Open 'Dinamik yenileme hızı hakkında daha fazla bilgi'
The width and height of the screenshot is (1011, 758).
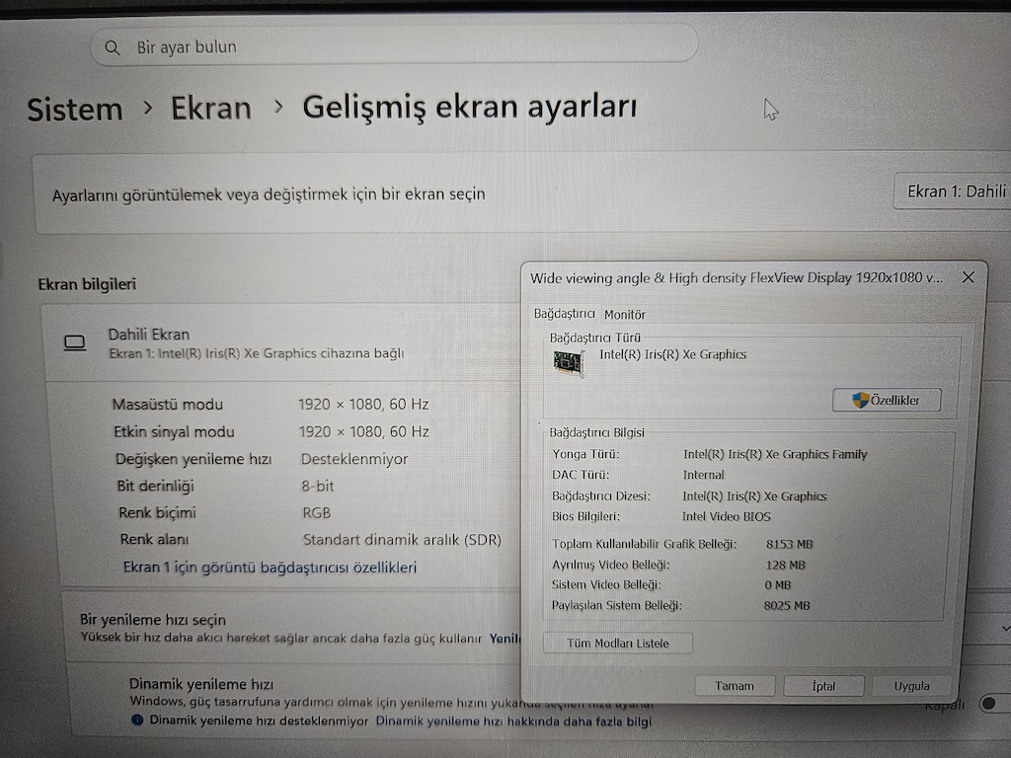pos(513,721)
